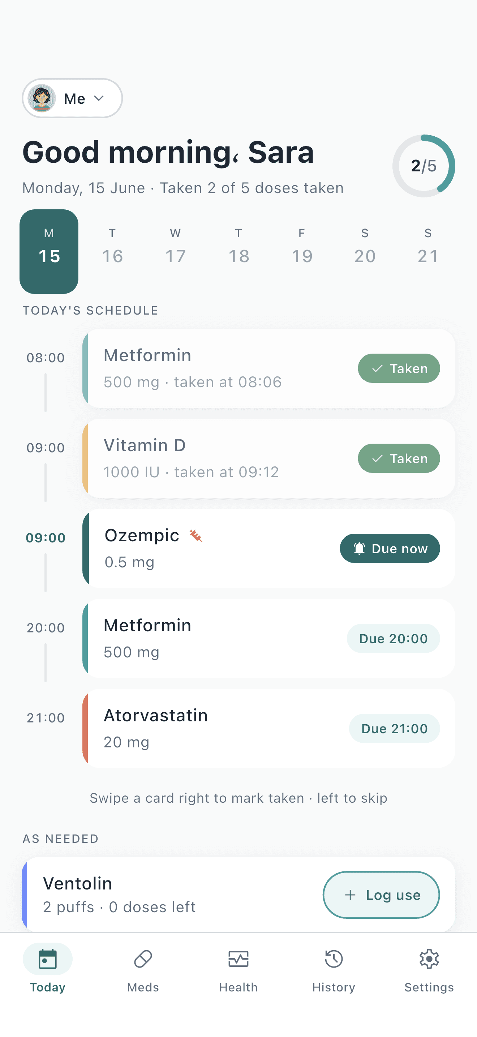Mark Ozempic via the Due now button

[x=390, y=548]
